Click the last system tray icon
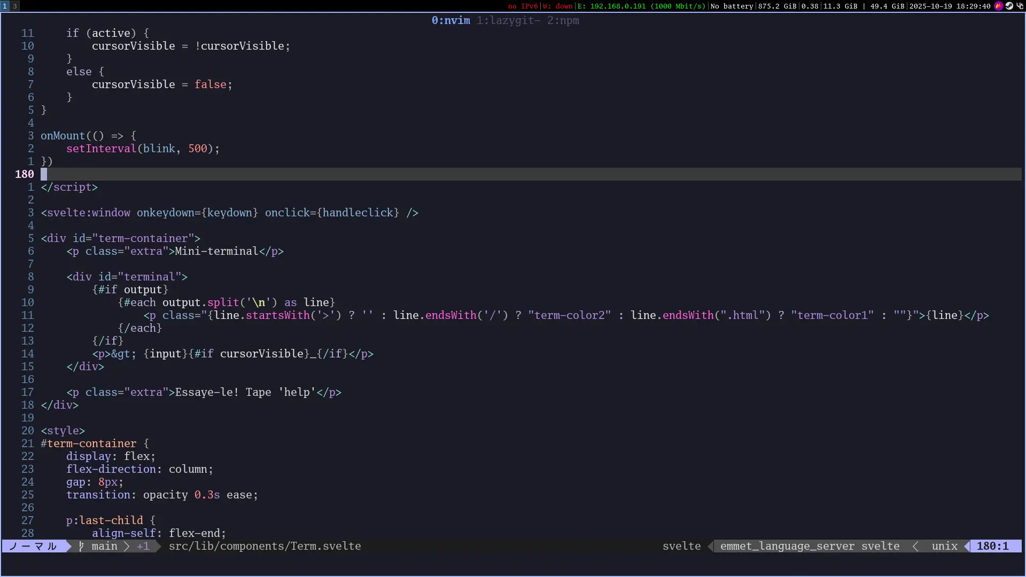 pyautogui.click(x=1020, y=6)
